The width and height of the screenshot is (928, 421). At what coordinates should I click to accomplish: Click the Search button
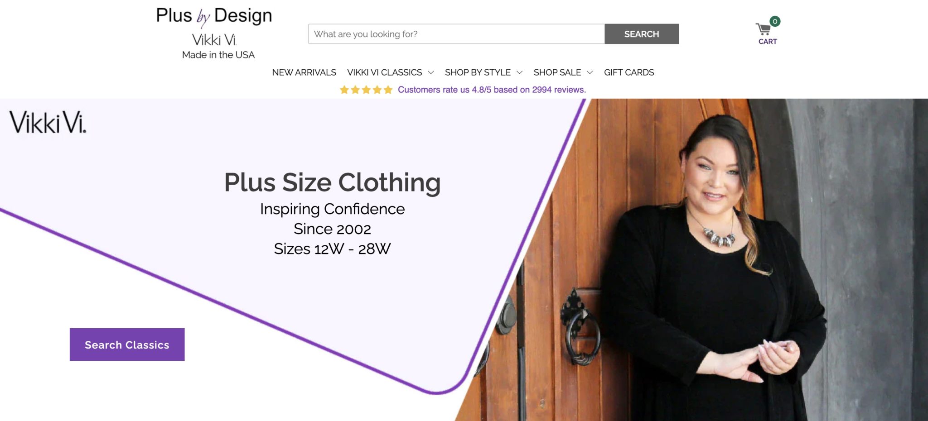pos(642,34)
